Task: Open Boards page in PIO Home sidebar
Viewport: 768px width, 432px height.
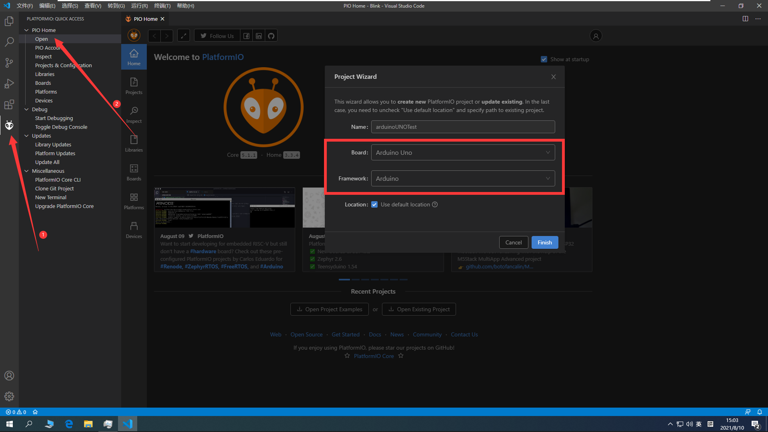Action: click(x=134, y=172)
